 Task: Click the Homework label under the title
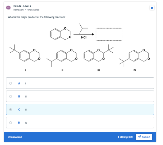point(19,10)
